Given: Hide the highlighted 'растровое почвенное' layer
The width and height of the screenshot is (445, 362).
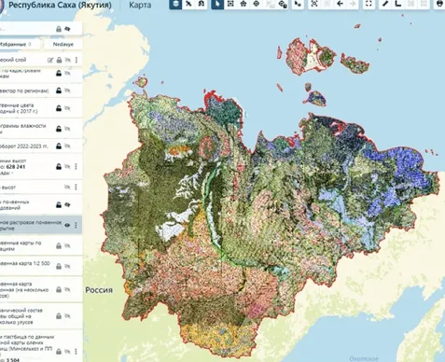Looking at the screenshot, I should click(67, 225).
